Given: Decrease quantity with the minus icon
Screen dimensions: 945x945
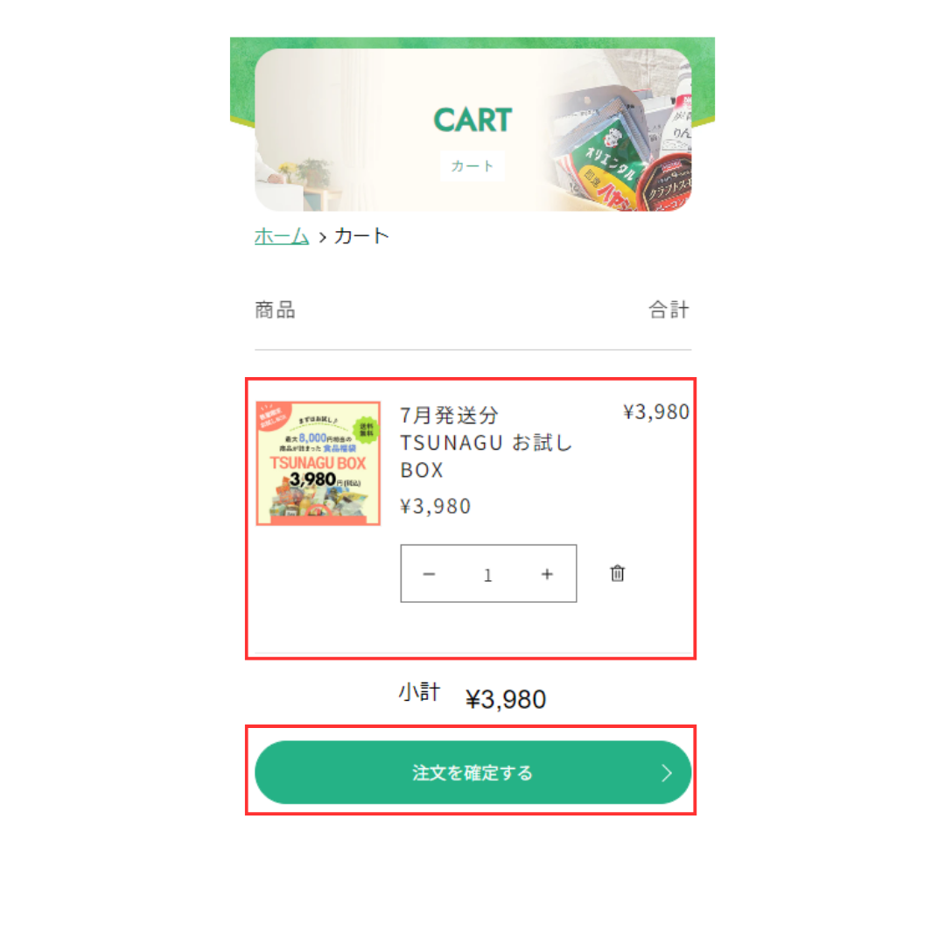Looking at the screenshot, I should coord(429,574).
